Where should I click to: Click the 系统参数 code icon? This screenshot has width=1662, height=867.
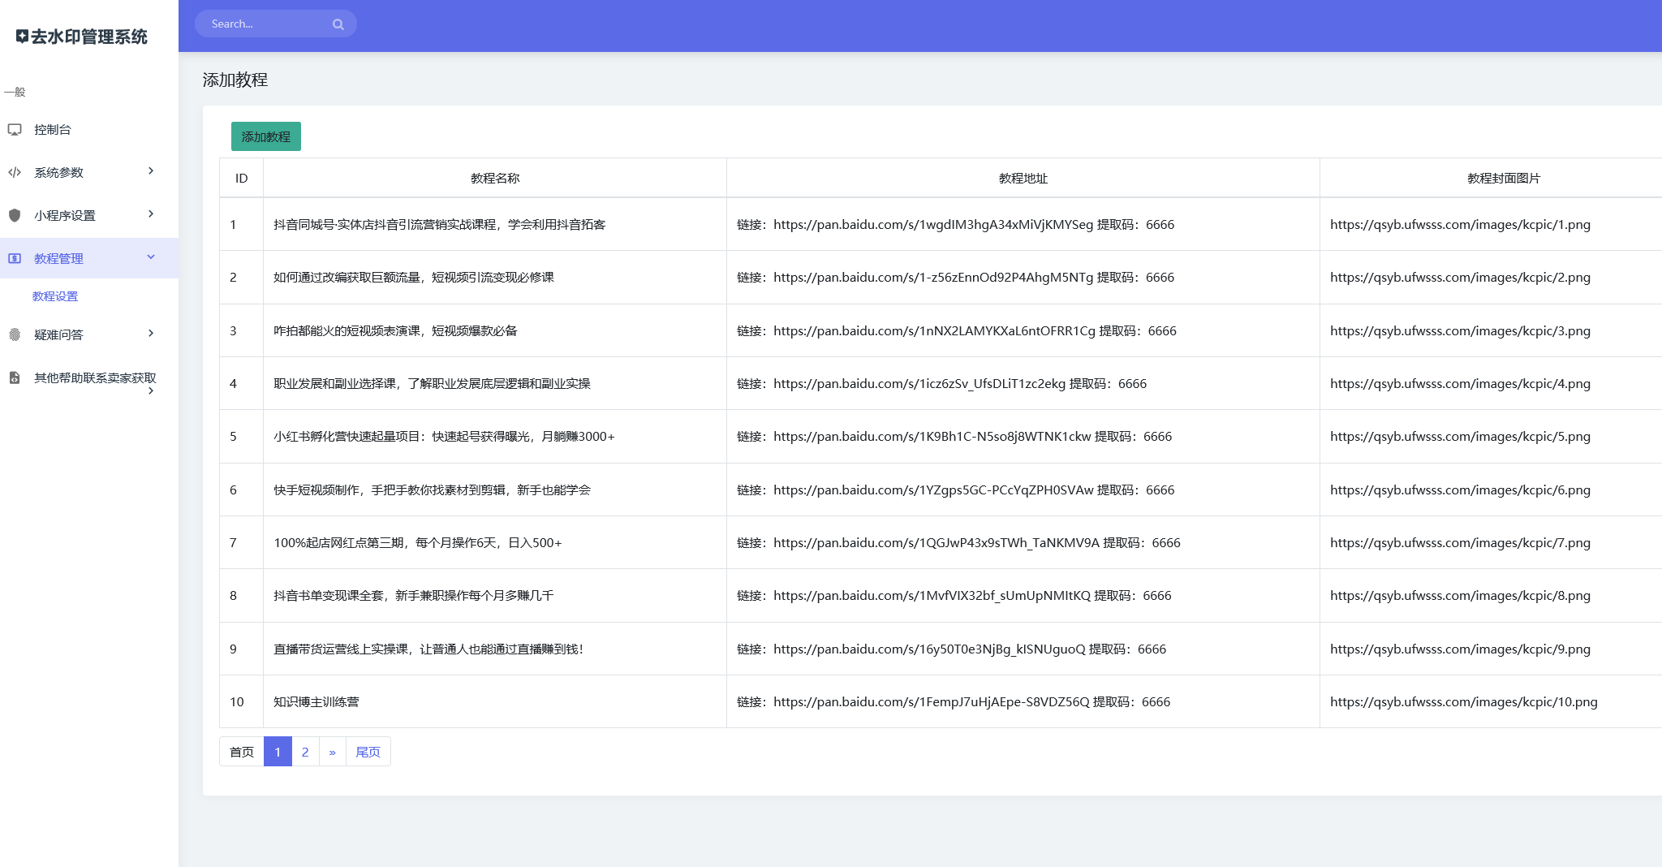click(14, 171)
